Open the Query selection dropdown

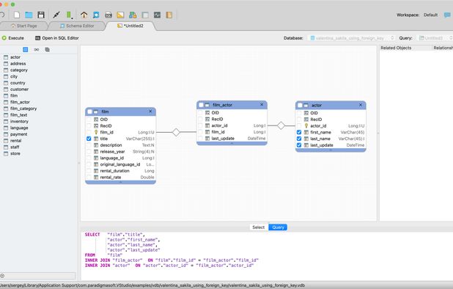click(x=435, y=38)
